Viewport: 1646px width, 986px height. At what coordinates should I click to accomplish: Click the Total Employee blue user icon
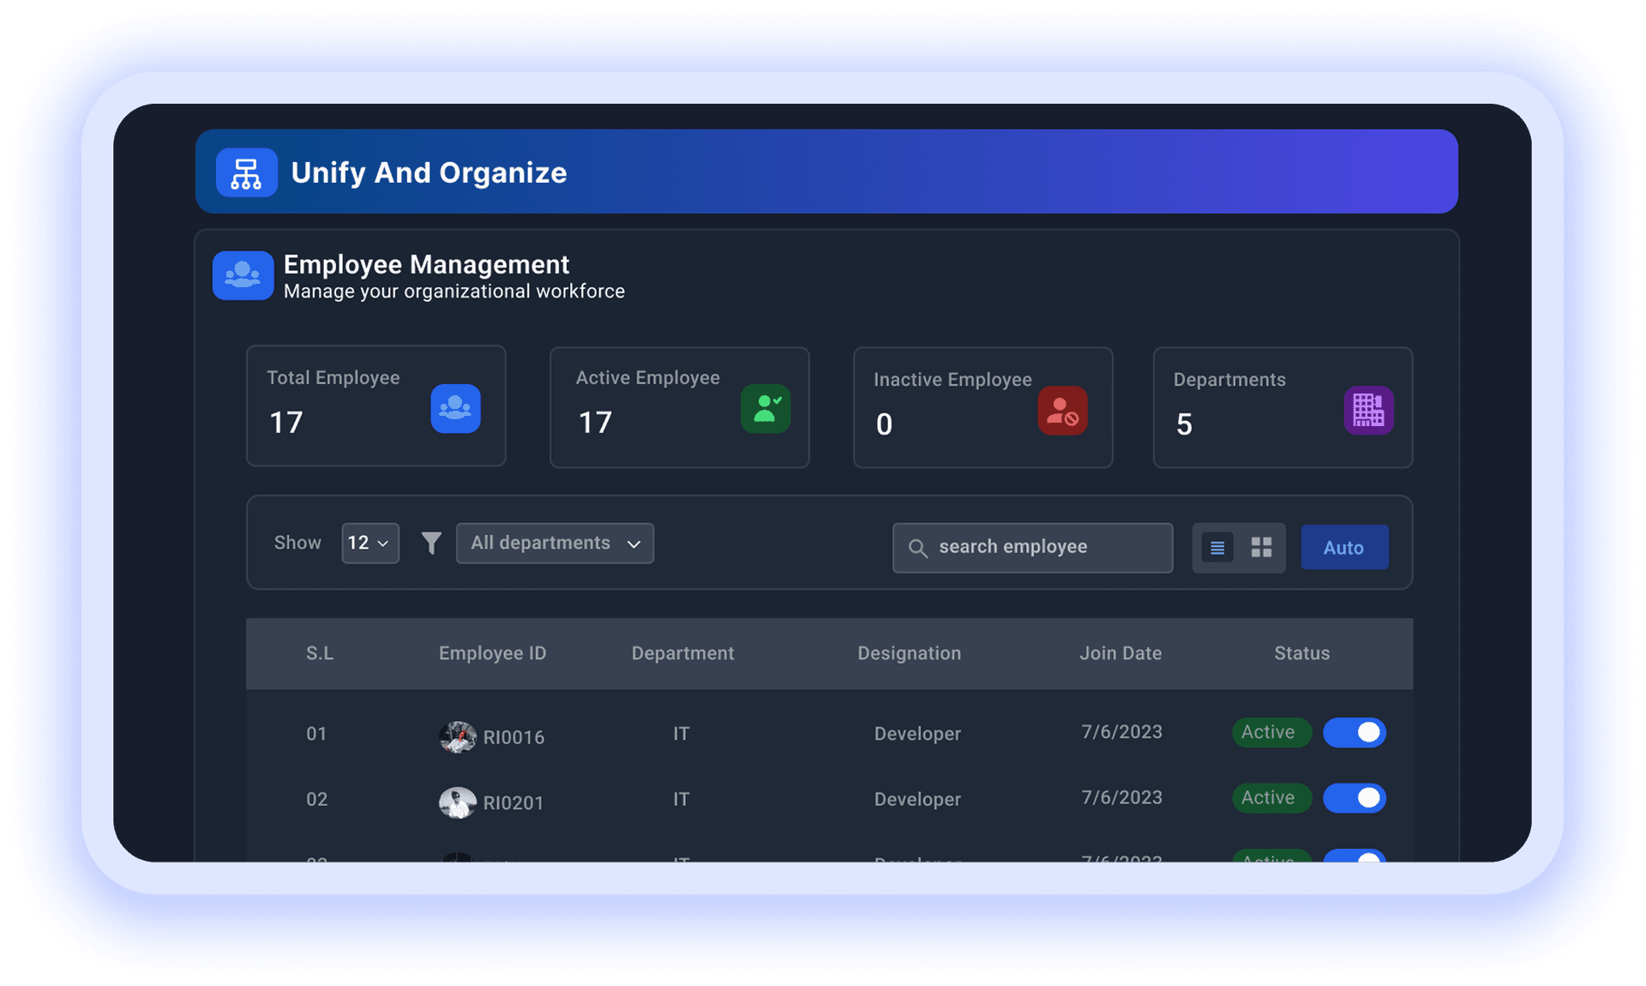click(455, 409)
